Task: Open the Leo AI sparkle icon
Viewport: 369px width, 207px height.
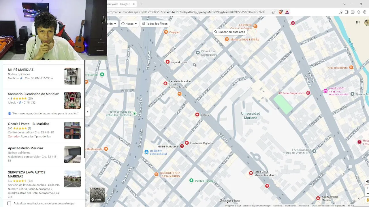Action: [359, 12]
